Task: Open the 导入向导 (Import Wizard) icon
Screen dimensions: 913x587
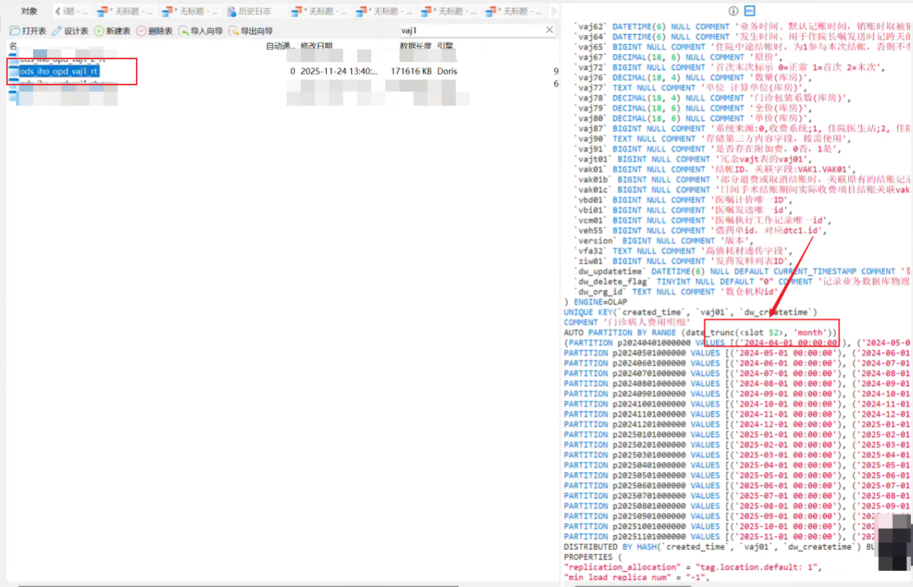Action: click(184, 31)
